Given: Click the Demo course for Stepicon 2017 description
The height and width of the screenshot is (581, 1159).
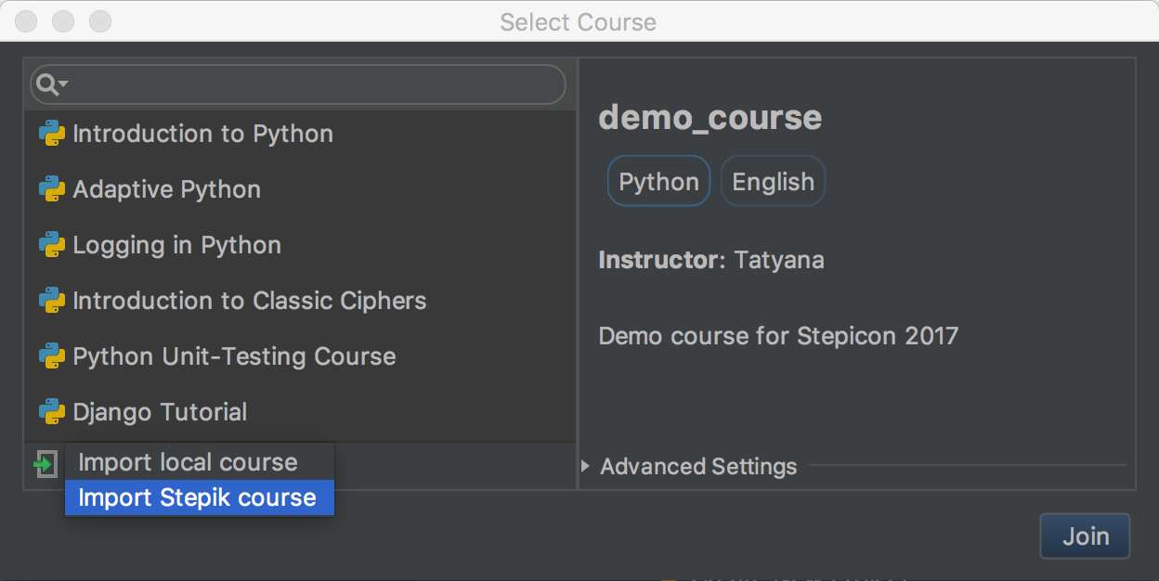Looking at the screenshot, I should pyautogui.click(x=778, y=335).
